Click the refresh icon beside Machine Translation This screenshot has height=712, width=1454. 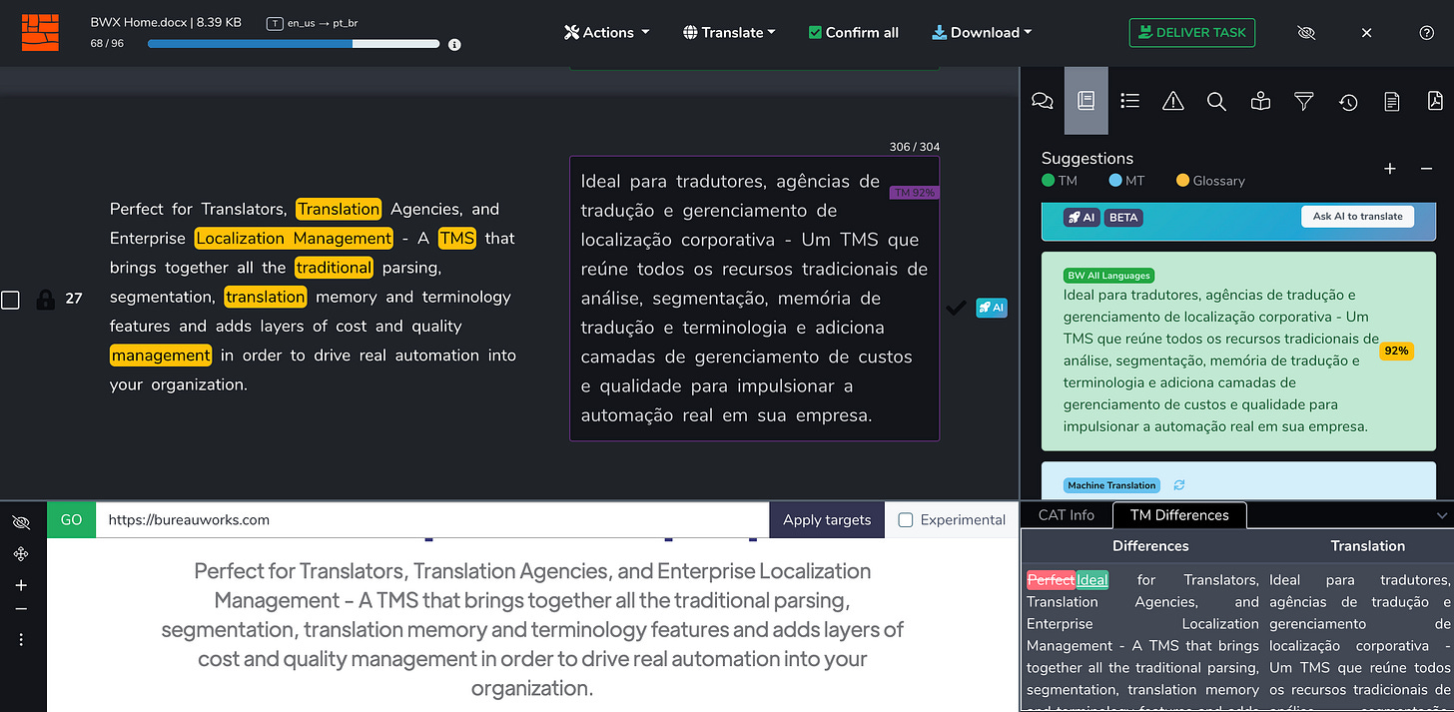point(1179,485)
